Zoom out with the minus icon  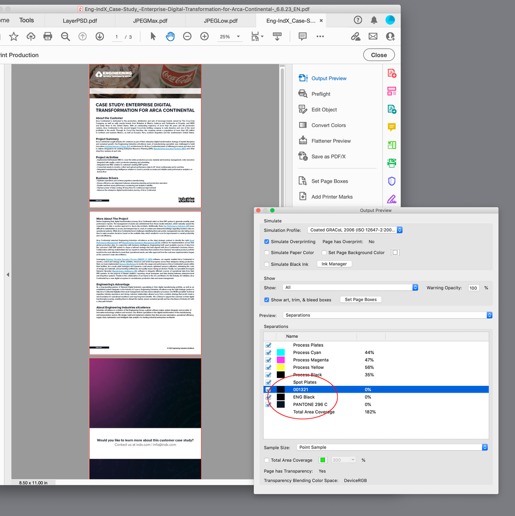tap(187, 36)
